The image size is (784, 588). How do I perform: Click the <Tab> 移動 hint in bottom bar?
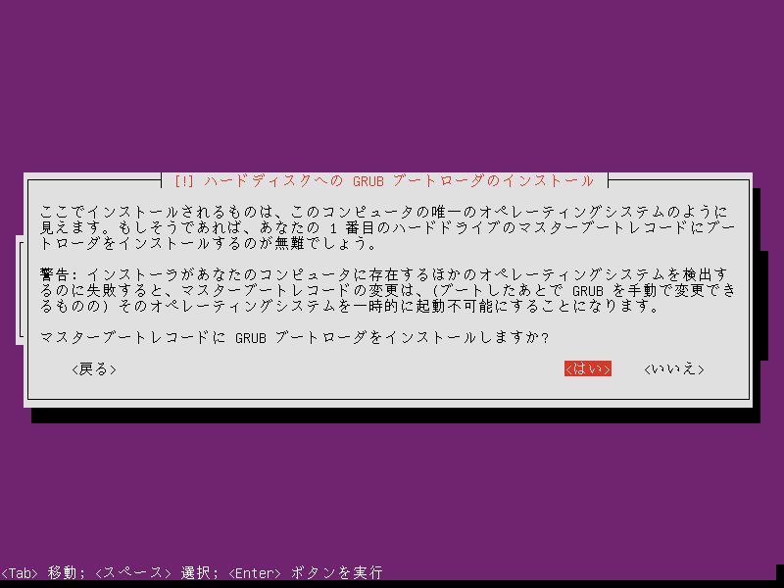[x=39, y=572]
